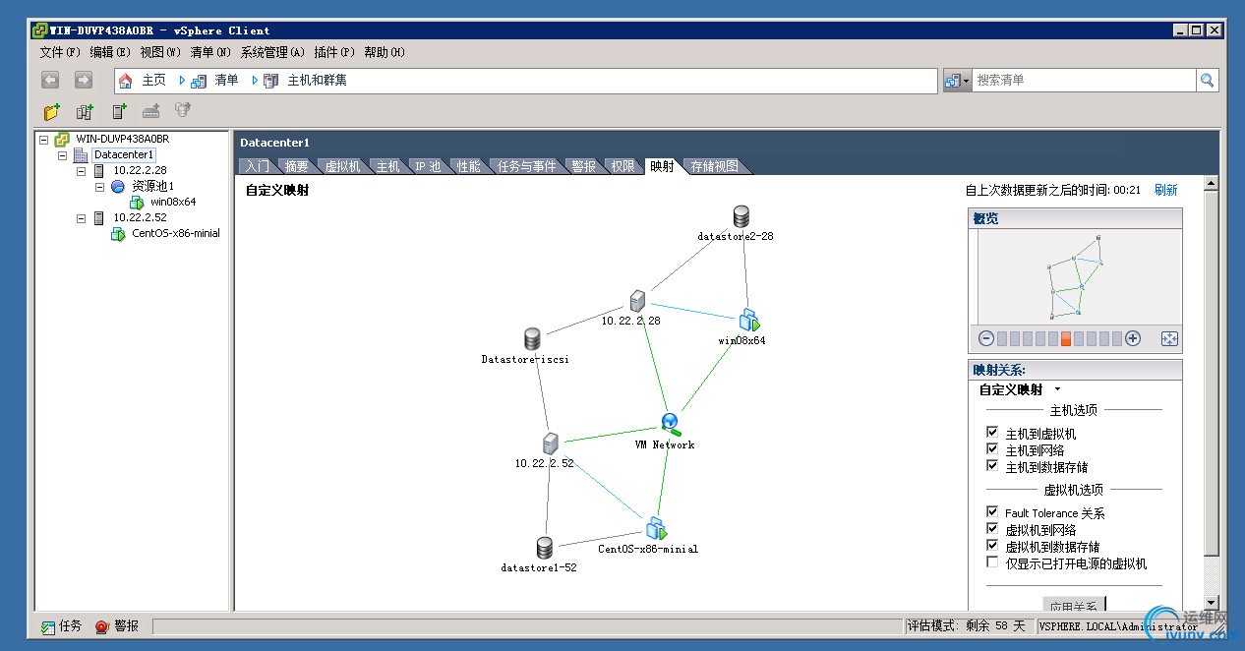Collapse 资源池1 tree node

99,187
